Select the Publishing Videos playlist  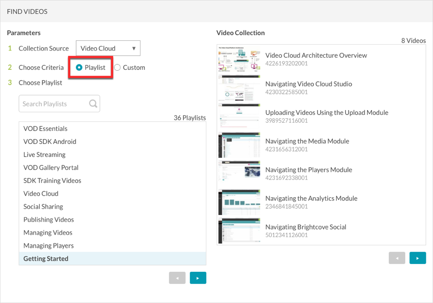coord(113,219)
